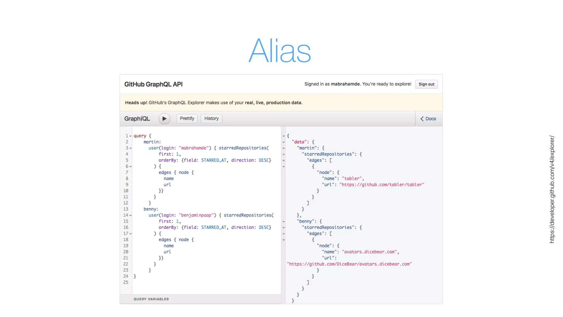
Task: Fold the selection set at line 17
Action: tap(131, 234)
